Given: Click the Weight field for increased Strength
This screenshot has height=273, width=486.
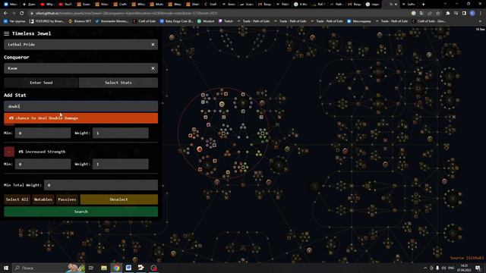Looking at the screenshot, I should coord(120,164).
